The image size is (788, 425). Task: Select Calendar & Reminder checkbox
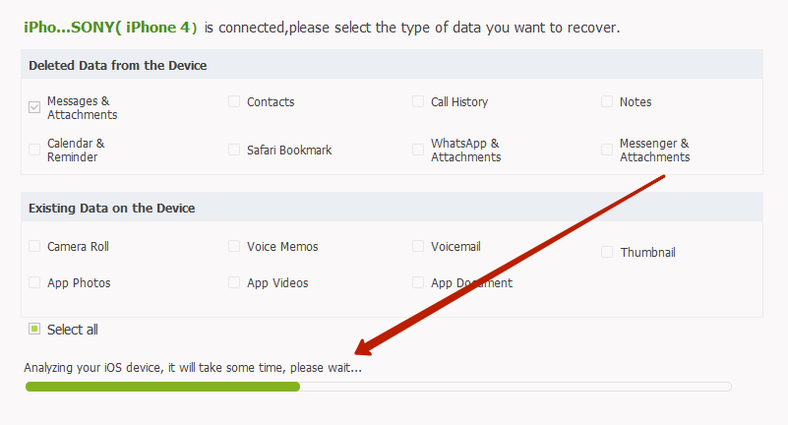(x=34, y=150)
